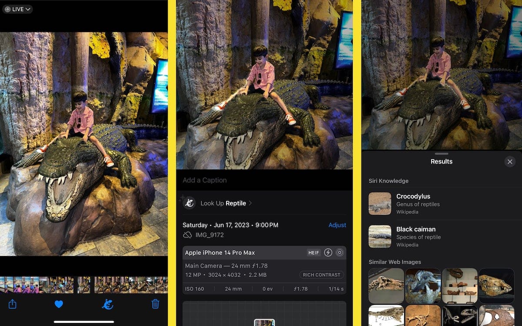Tap the Share icon in the bottom toolbar

point(13,304)
